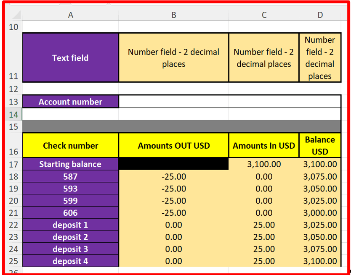The height and width of the screenshot is (275, 351).
Task: Click Amounts In 0.00 for check 599
Action: click(264, 201)
